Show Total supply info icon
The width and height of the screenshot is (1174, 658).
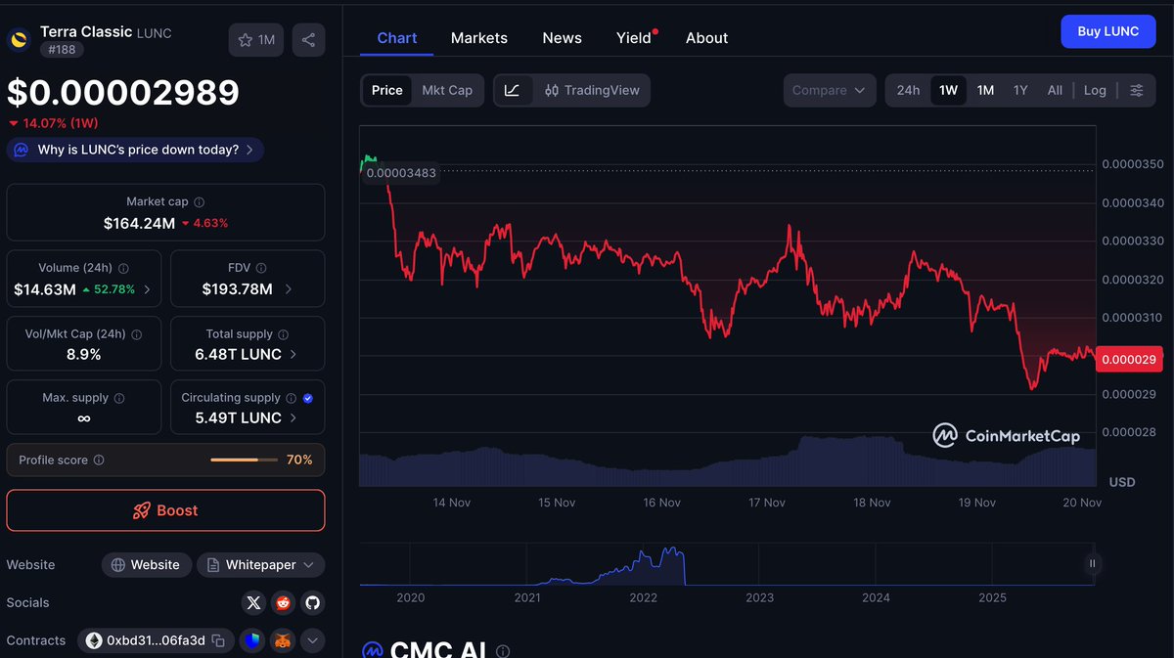click(x=283, y=333)
